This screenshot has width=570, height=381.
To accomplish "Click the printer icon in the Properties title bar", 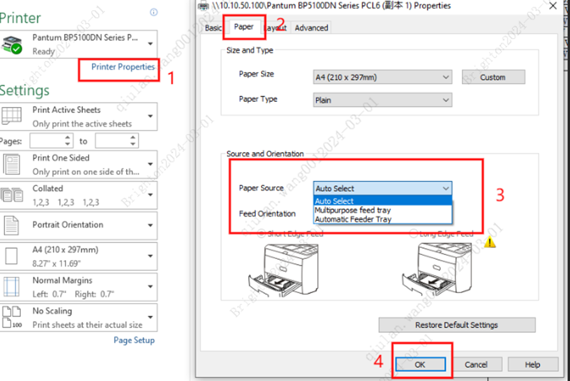I will click(203, 6).
